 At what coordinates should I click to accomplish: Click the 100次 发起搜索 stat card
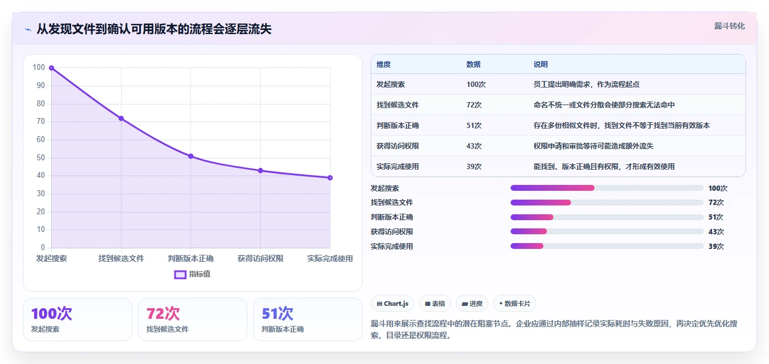[x=78, y=319]
